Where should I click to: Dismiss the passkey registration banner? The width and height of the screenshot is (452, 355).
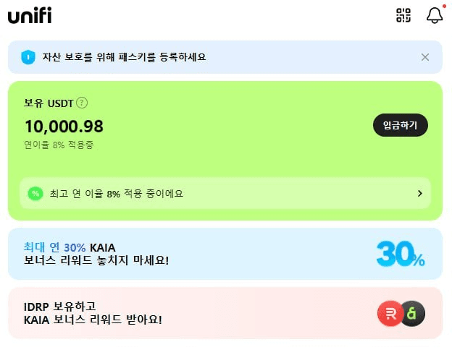[425, 57]
